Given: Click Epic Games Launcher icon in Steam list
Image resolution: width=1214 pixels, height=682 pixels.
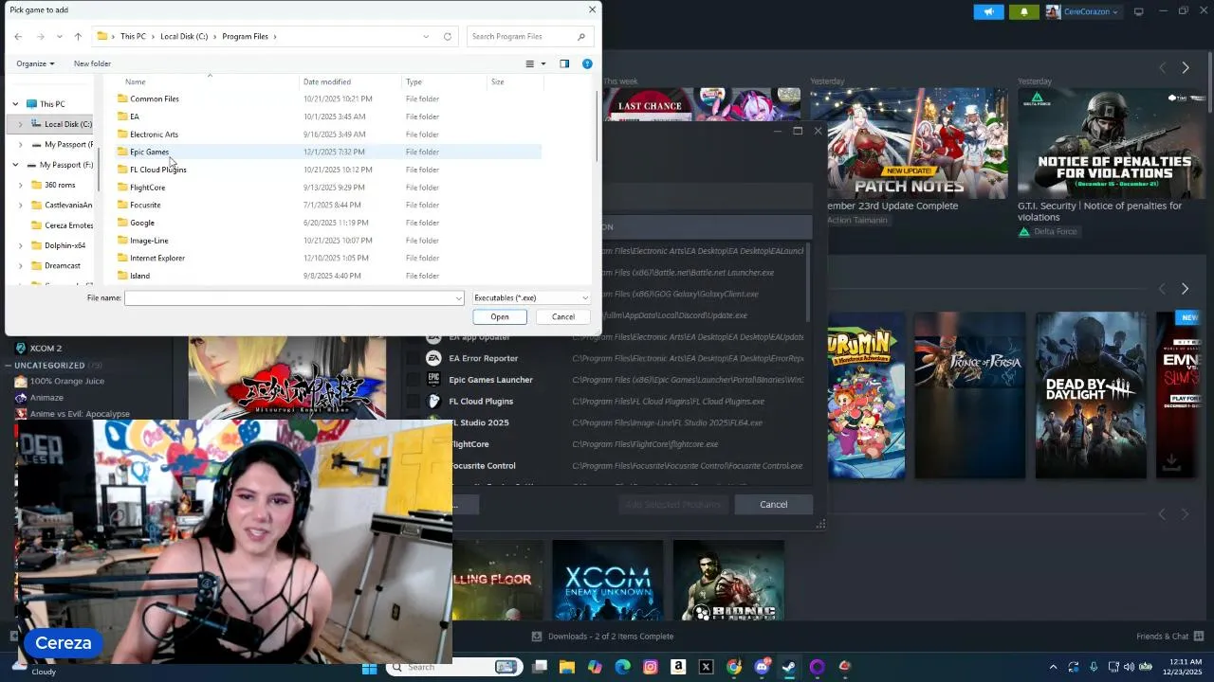Looking at the screenshot, I should pyautogui.click(x=433, y=379).
